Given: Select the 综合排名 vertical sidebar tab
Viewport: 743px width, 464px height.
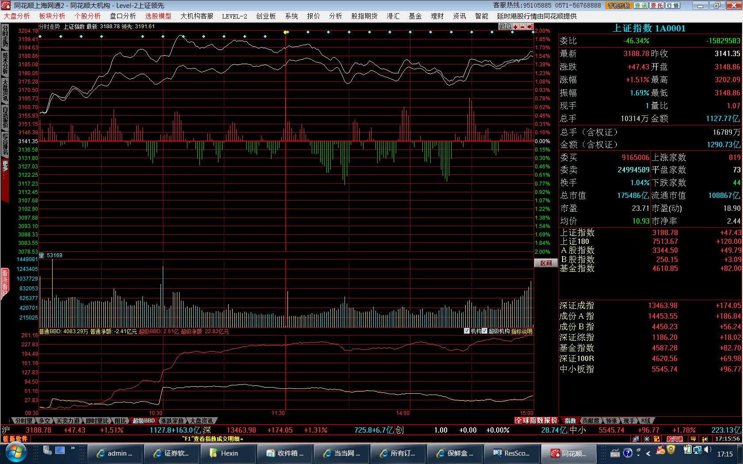Looking at the screenshot, I should click(5, 144).
